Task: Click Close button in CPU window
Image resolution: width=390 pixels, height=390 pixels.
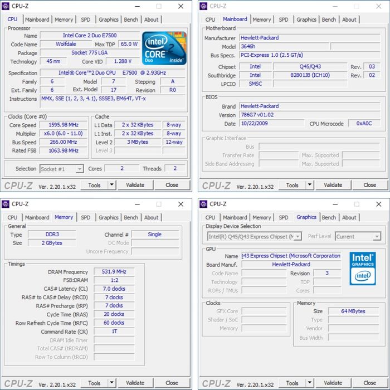Action: pos(172,185)
